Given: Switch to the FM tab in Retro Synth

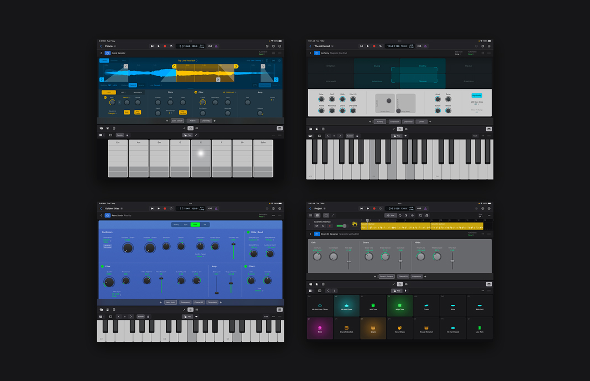Looking at the screenshot, I should pyautogui.click(x=205, y=224).
